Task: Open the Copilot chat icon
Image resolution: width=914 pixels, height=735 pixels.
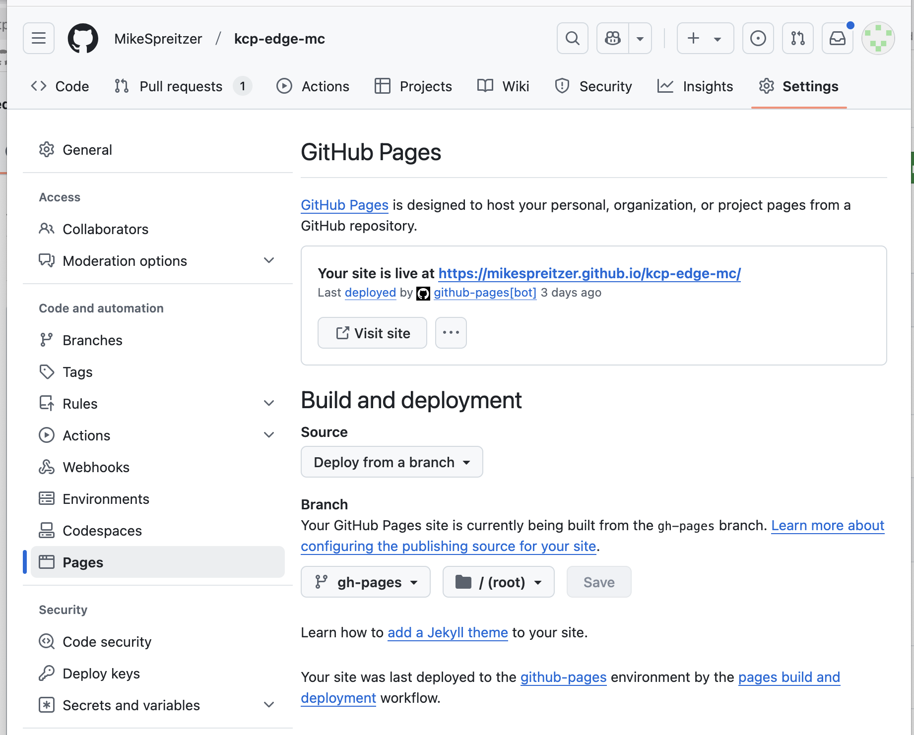Action: pos(613,38)
